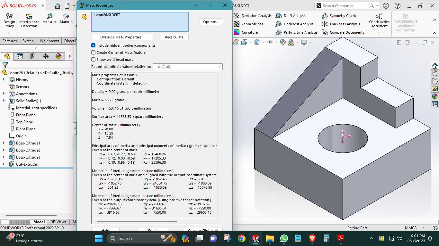Screen dimensions: 439x246
Task: Launch Interference Detection
Action: [29, 20]
